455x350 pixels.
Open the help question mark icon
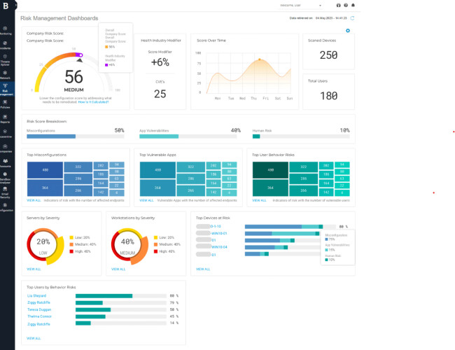[345, 5]
